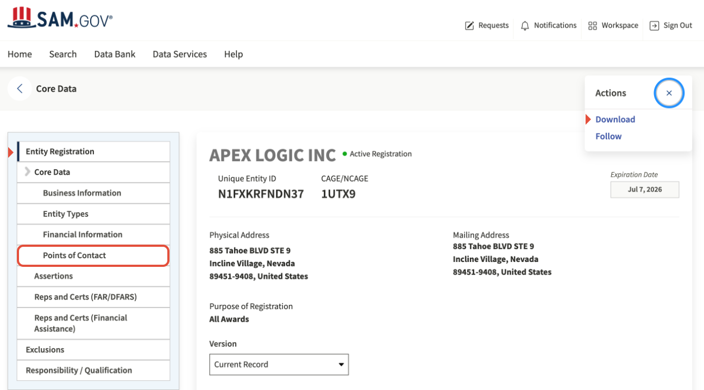Open the Search menu item
Screen dimensions: 704x390
point(63,54)
